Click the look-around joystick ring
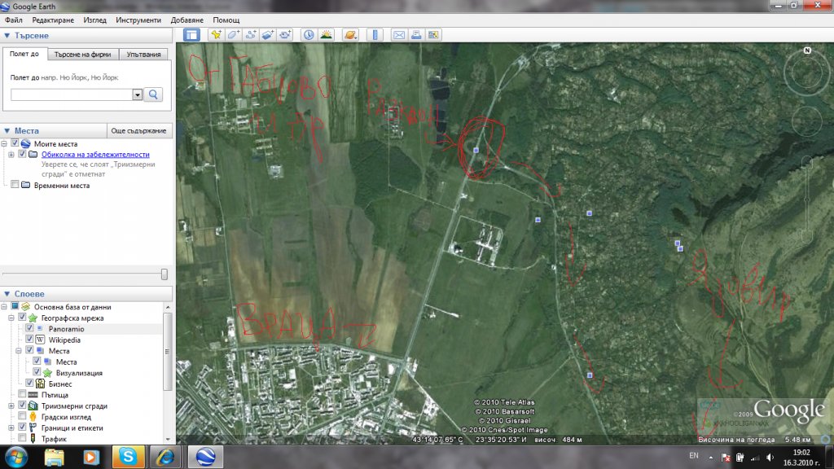 (807, 72)
